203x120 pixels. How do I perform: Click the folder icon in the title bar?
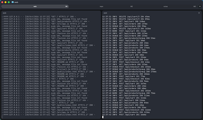13,2
